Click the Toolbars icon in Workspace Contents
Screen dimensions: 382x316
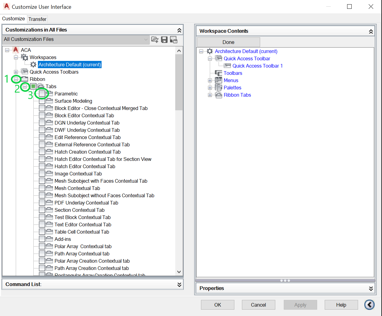219,73
